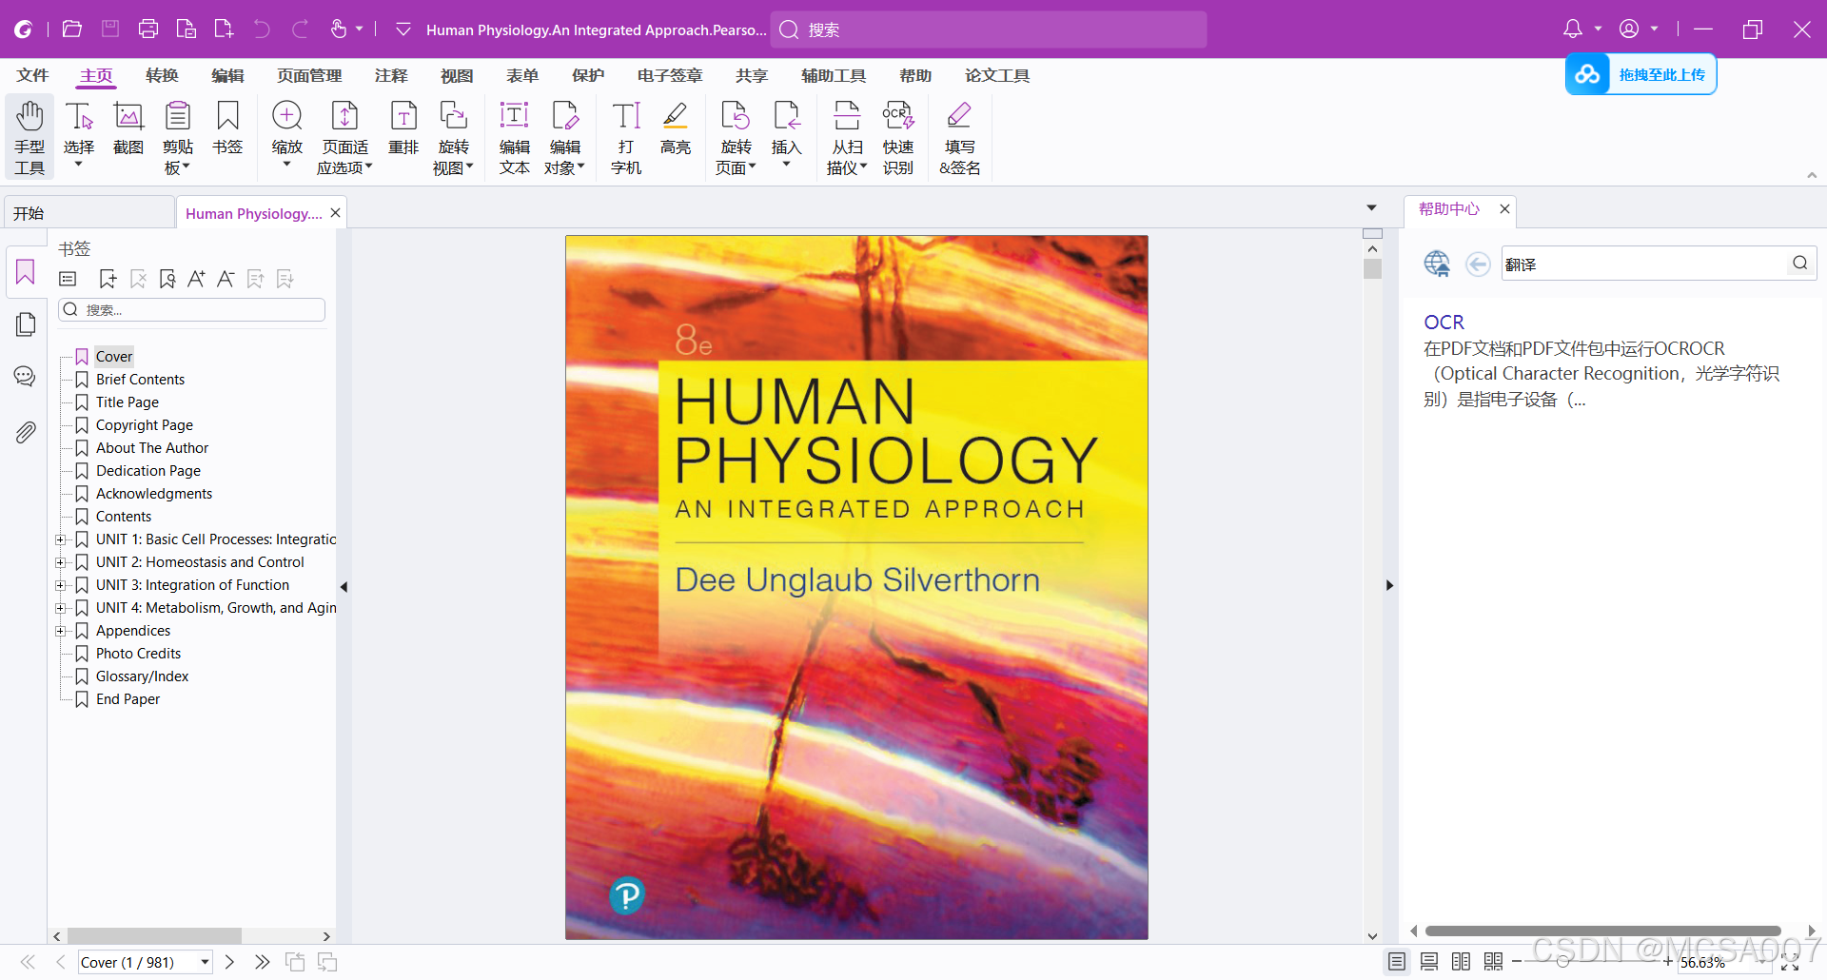Switch to the Edit (编辑) ribbon tab

(227, 75)
